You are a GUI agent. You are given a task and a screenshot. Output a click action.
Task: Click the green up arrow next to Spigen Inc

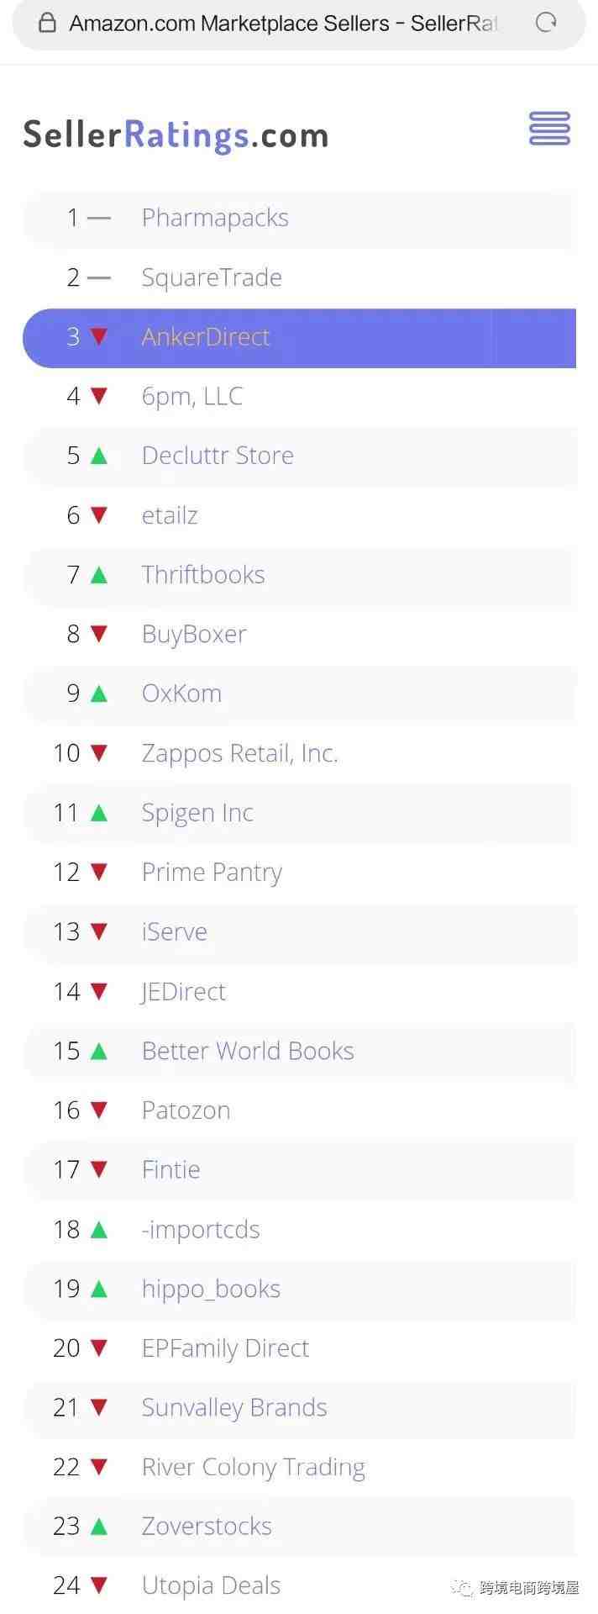click(x=99, y=813)
